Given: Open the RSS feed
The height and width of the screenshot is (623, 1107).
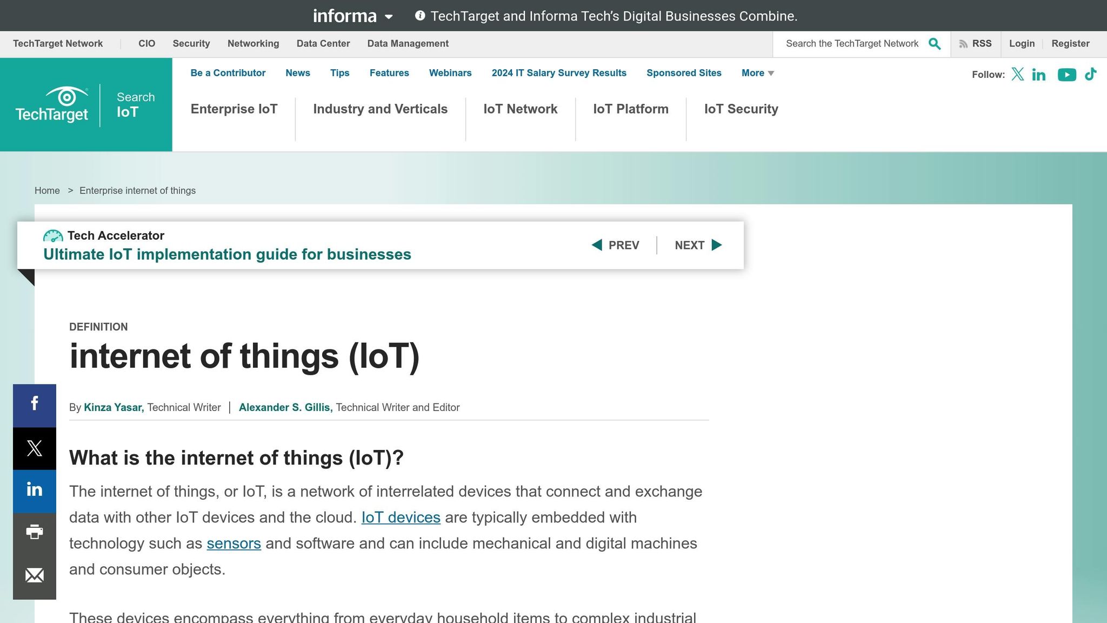Looking at the screenshot, I should (x=976, y=43).
